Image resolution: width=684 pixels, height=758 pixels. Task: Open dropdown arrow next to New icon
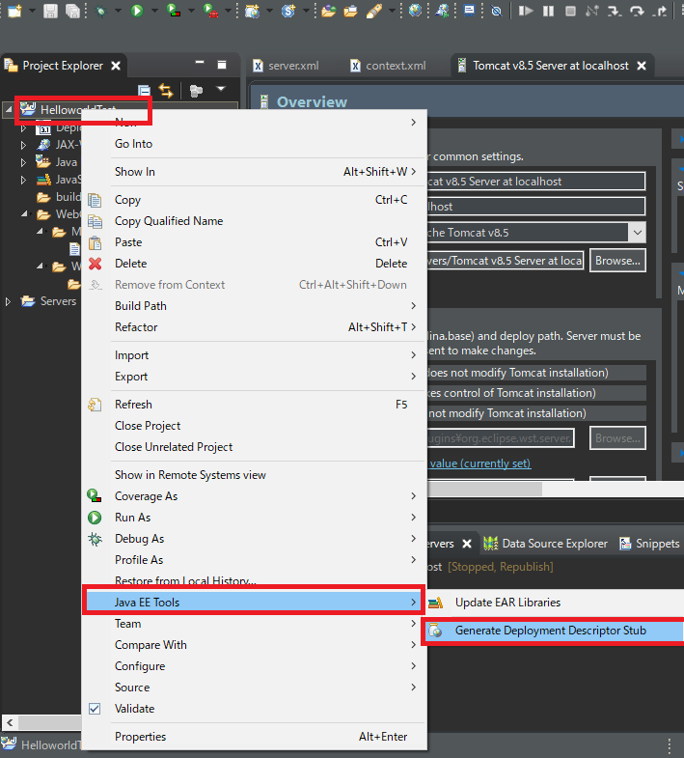33,11
